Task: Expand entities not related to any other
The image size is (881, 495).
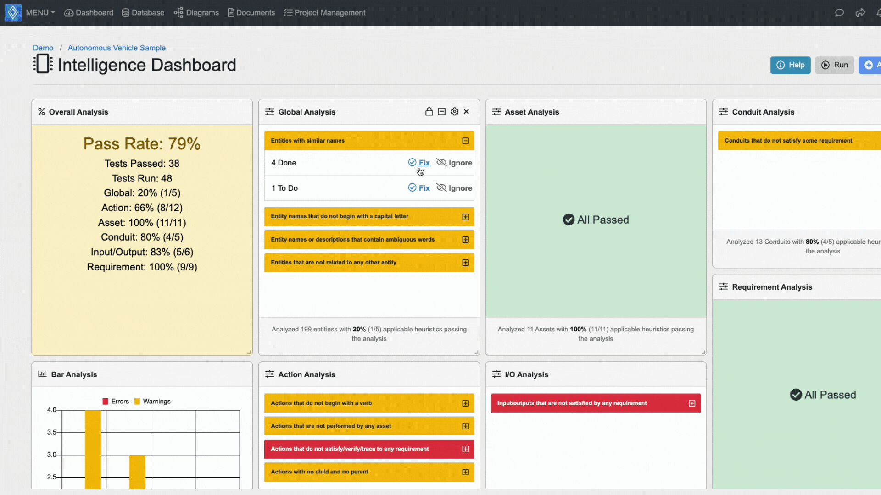Action: tap(465, 262)
